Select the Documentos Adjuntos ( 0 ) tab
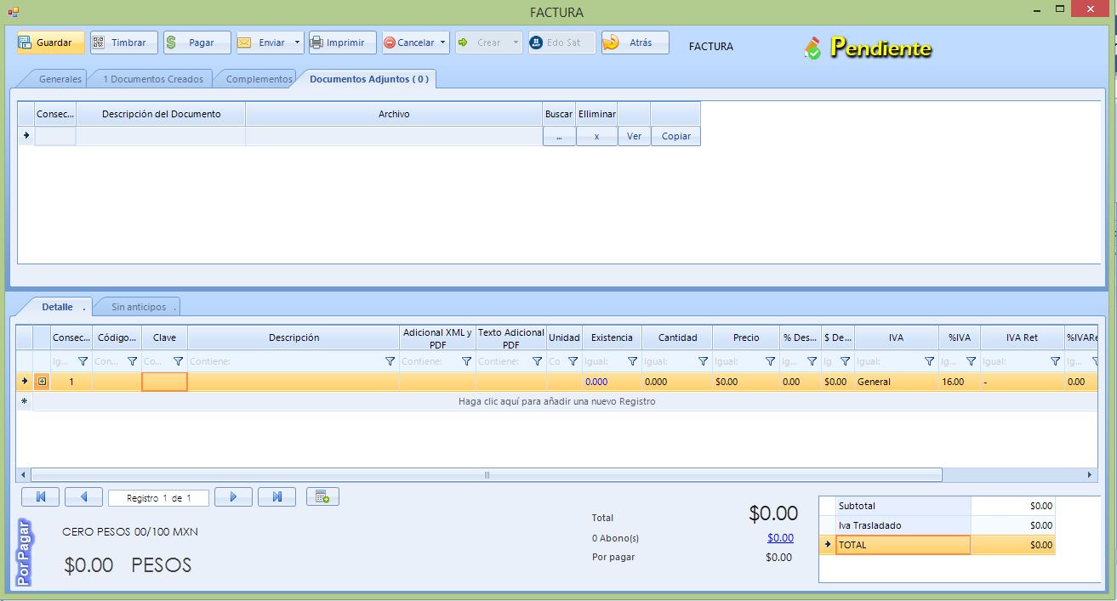The width and height of the screenshot is (1117, 601). (369, 79)
